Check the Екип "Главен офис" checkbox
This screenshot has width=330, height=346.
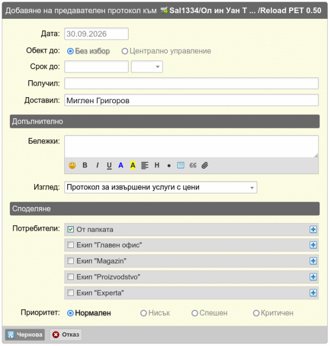coord(70,245)
